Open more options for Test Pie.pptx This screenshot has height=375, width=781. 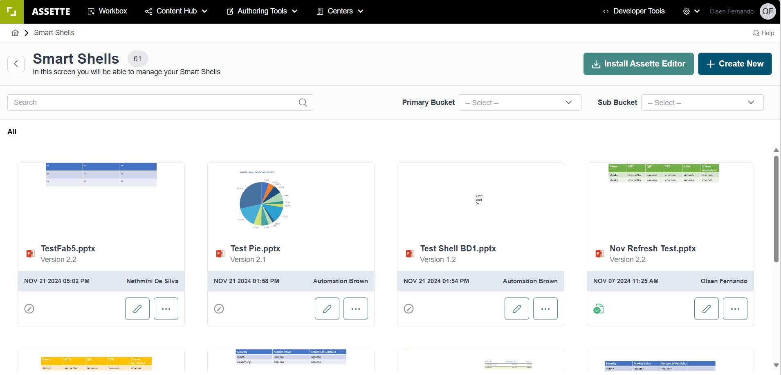coord(356,308)
